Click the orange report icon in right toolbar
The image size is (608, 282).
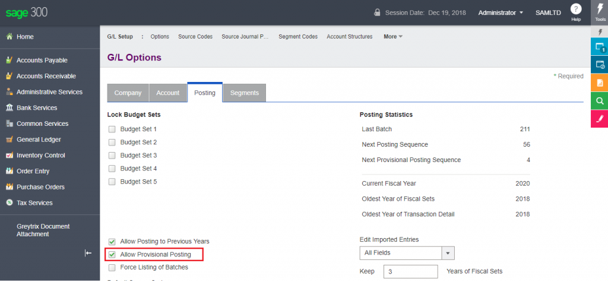point(600,83)
